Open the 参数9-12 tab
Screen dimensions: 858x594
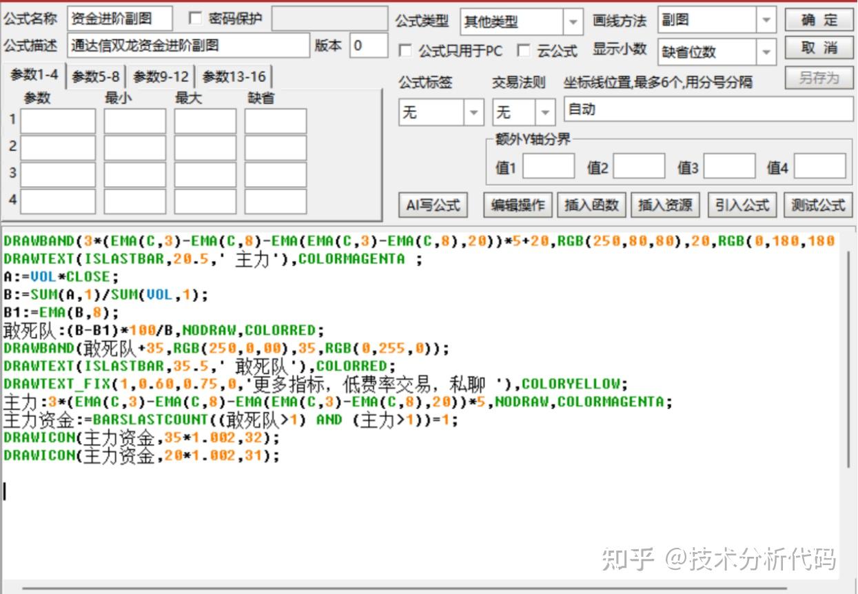point(161,77)
